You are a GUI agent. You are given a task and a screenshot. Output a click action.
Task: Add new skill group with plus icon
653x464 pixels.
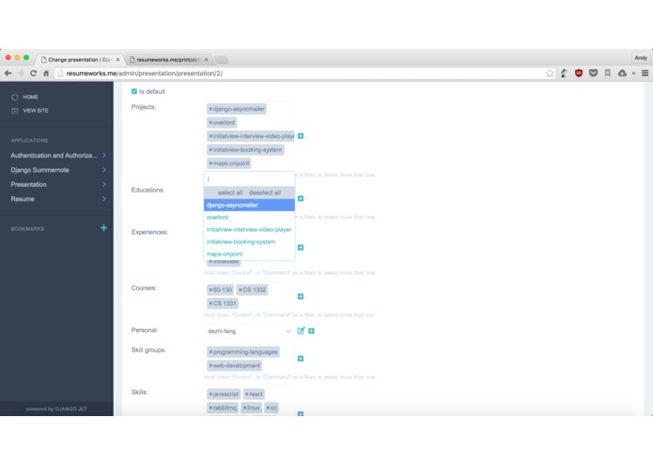pyautogui.click(x=301, y=359)
